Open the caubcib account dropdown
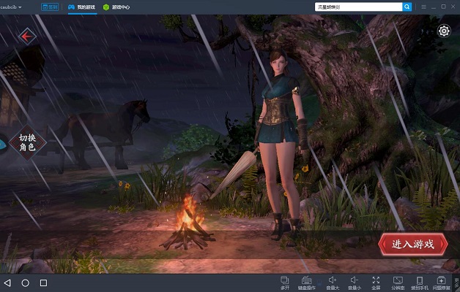Screen dimensions: 460x292 11,7
